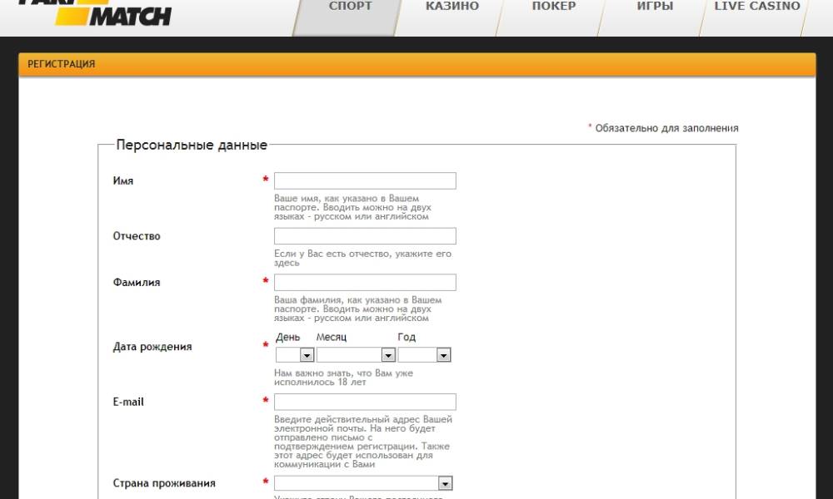The height and width of the screenshot is (499, 833).
Task: Click the Месяц column label
Action: tap(332, 338)
